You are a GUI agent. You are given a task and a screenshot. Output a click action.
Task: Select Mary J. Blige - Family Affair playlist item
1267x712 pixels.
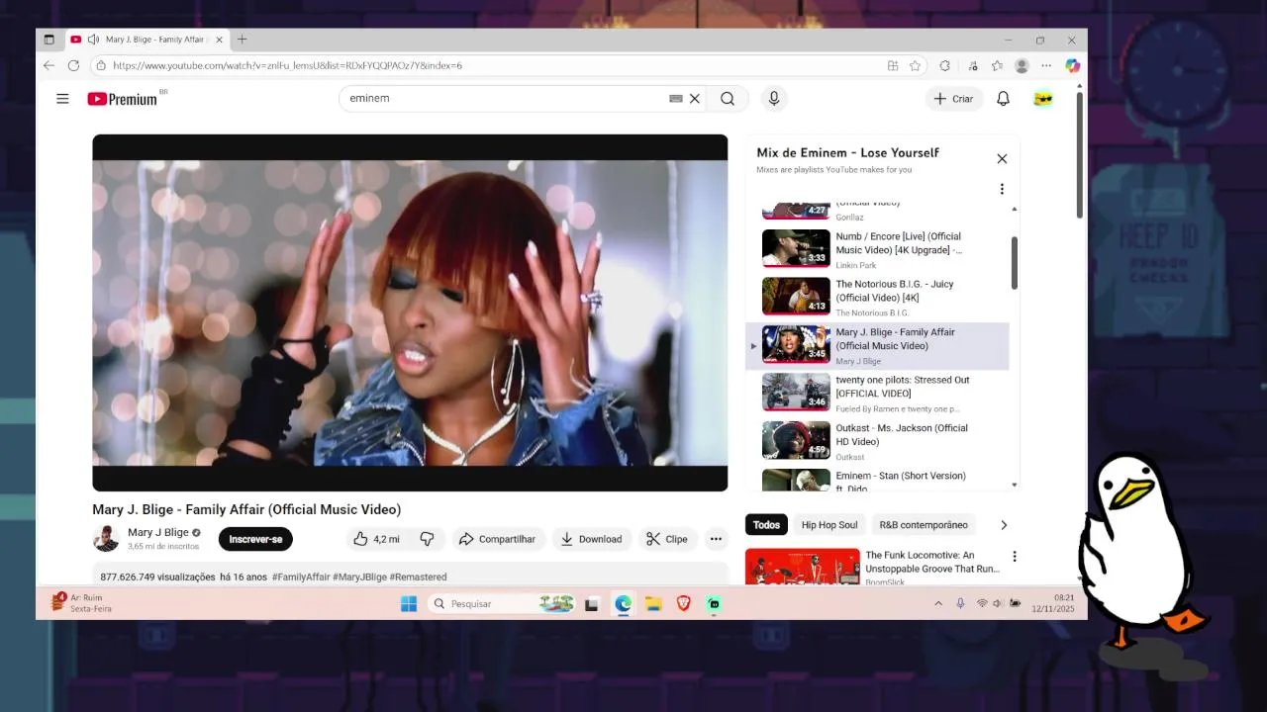tap(877, 346)
